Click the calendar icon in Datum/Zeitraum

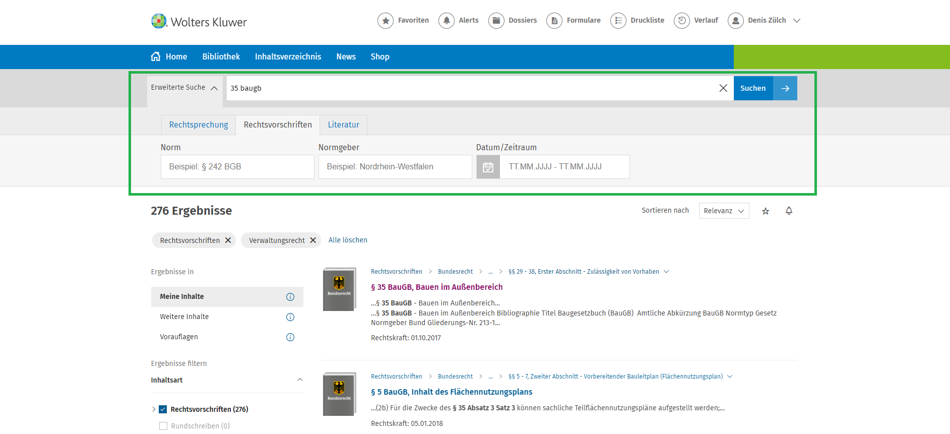[488, 167]
